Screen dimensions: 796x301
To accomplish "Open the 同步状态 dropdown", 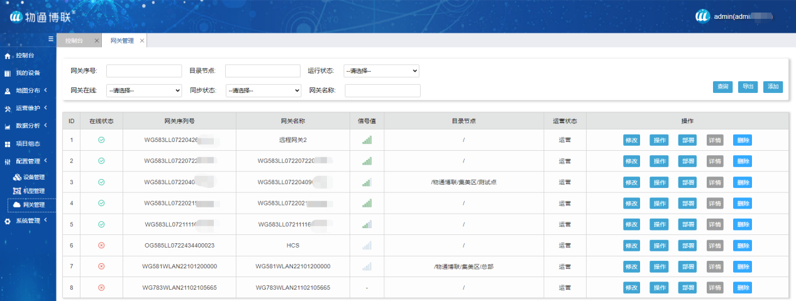I will pyautogui.click(x=263, y=90).
